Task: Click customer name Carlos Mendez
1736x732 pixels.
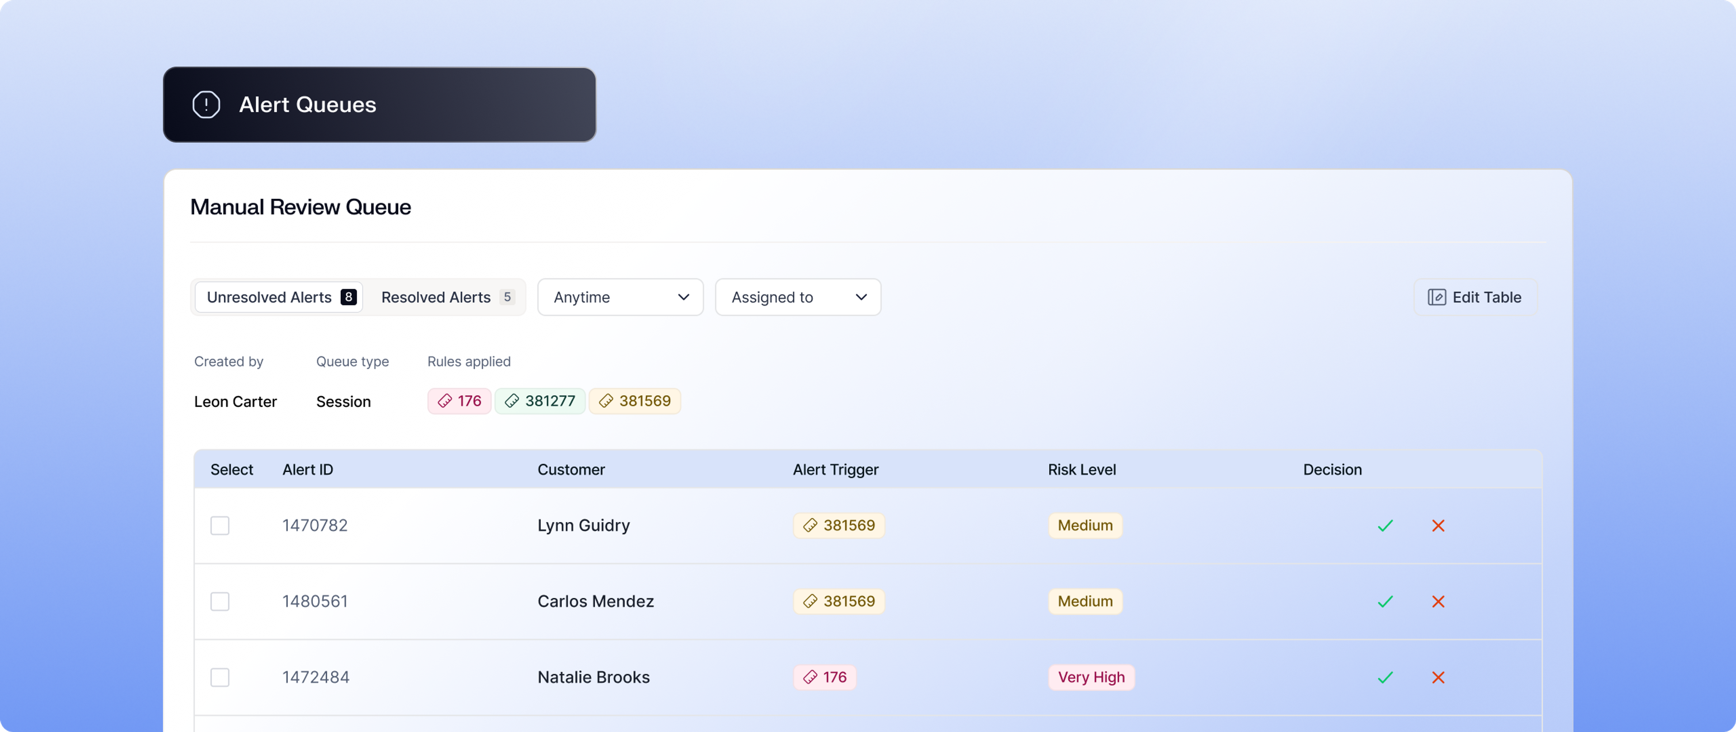Action: coord(596,601)
